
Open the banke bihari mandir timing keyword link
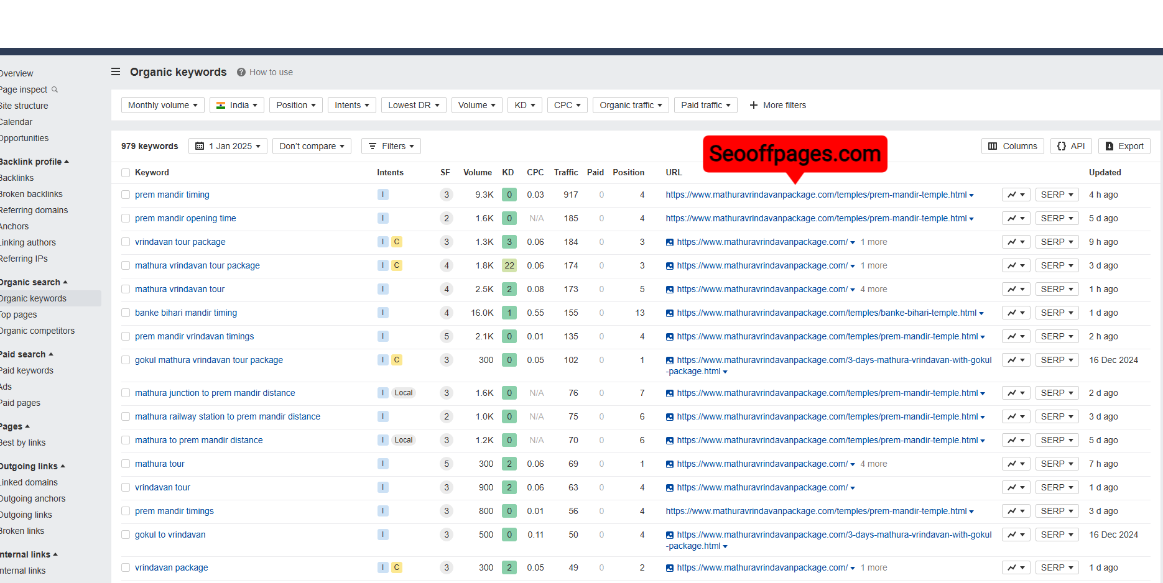tap(186, 313)
